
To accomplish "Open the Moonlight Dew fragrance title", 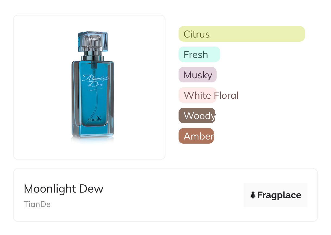I will point(64,189).
